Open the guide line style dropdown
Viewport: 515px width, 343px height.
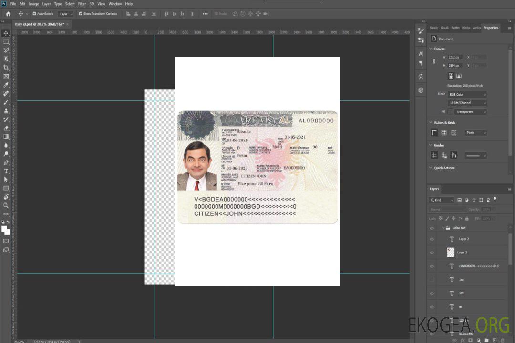(475, 156)
